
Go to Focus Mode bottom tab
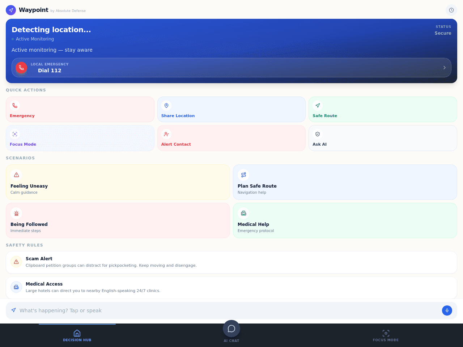point(386,335)
